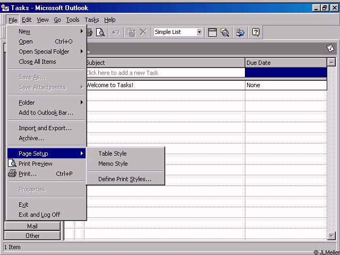Click the printer icon beside Print menu entry

pos(12,174)
